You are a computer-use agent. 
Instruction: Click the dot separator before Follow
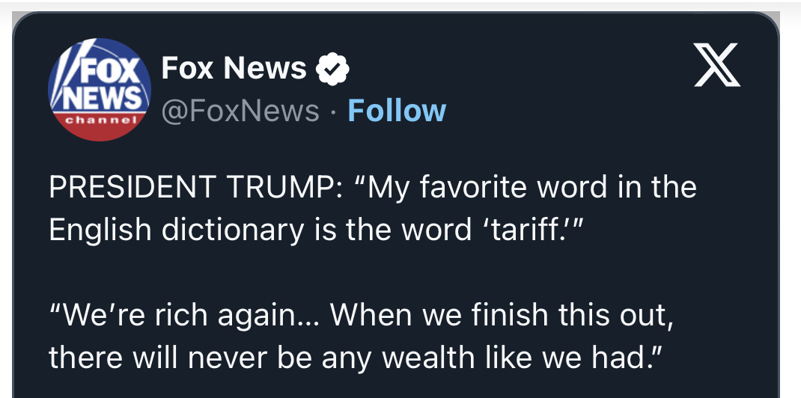[334, 111]
